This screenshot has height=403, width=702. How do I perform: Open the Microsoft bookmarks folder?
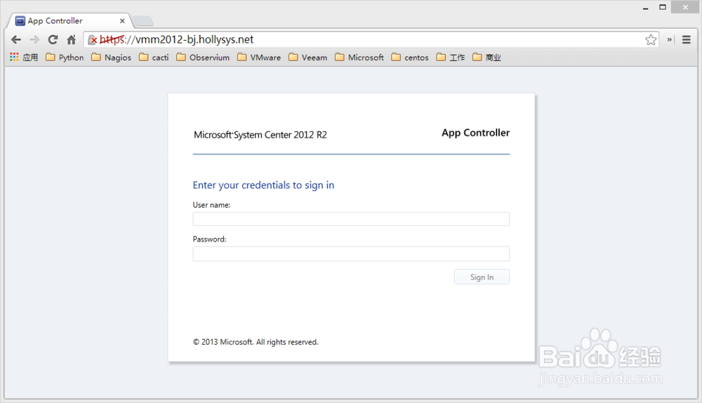359,58
